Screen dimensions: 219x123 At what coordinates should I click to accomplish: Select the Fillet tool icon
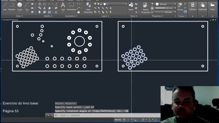pos(49,8)
